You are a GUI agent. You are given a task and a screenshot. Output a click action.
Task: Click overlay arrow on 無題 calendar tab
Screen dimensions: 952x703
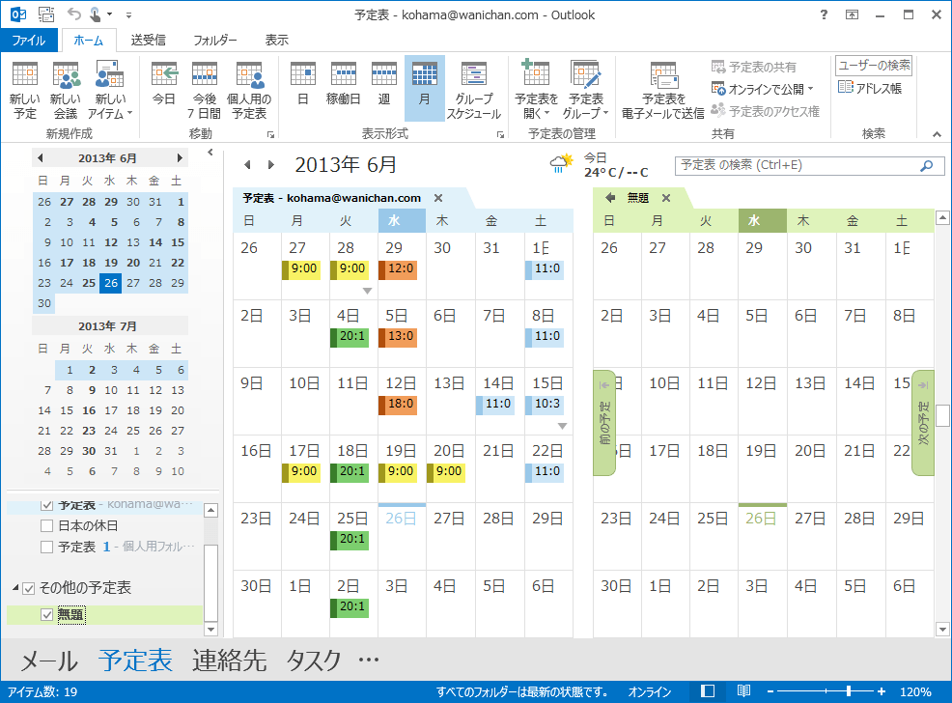pos(610,198)
